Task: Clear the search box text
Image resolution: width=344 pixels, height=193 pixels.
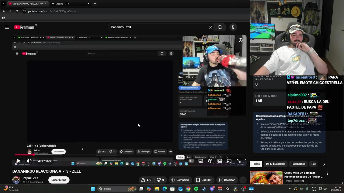Action: 210,27
